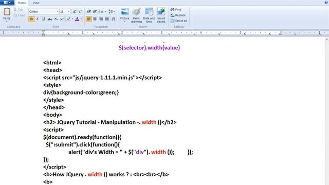The height and width of the screenshot is (185, 329).
Task: Click the Grow font icon
Action: (x=74, y=12)
